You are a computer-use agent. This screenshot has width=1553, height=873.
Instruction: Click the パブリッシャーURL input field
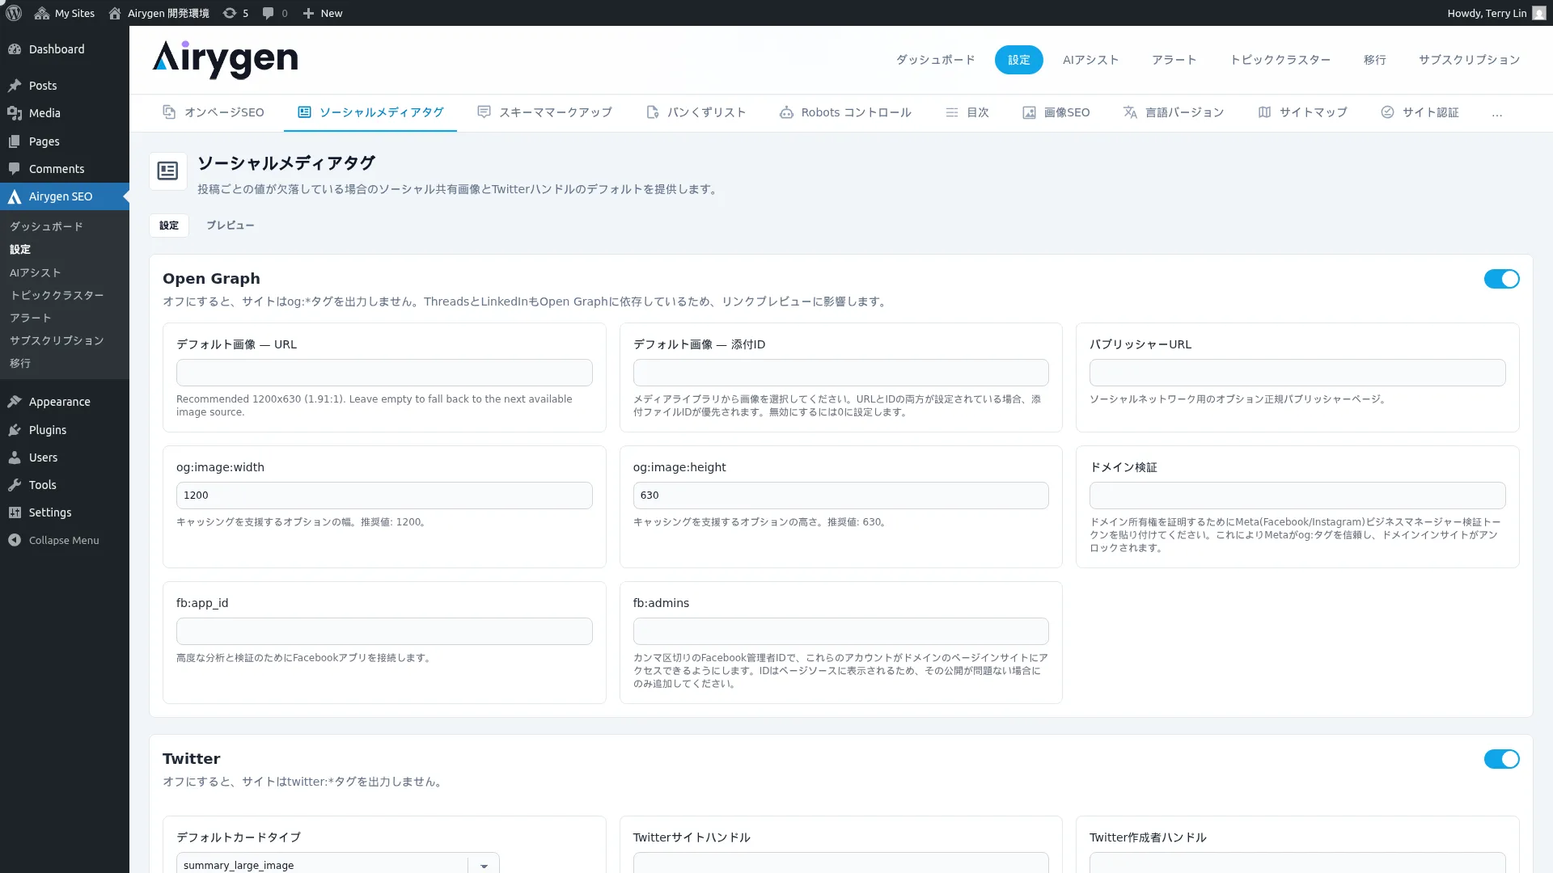pos(1297,373)
